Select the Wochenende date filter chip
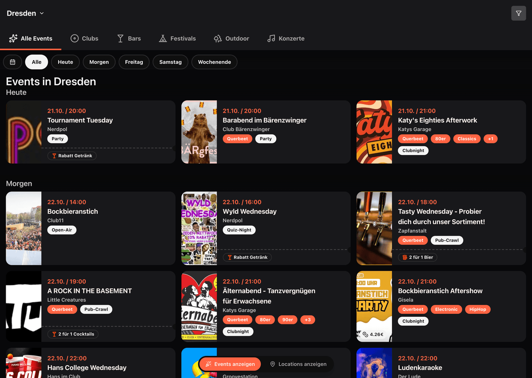This screenshot has width=532, height=378. click(215, 62)
